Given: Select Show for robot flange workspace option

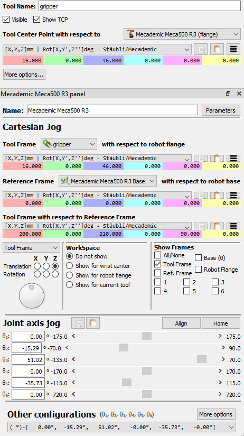Looking at the screenshot, I should pyautogui.click(x=70, y=275).
